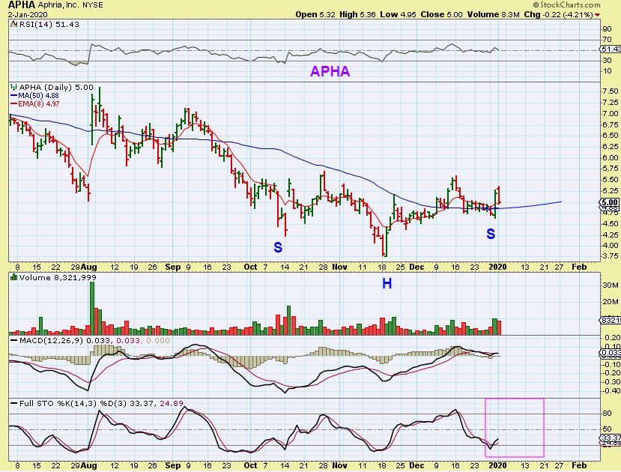Screen dimensions: 621x472
Task: Click the MACD(12,26,9) indicator label
Action: [x=51, y=341]
